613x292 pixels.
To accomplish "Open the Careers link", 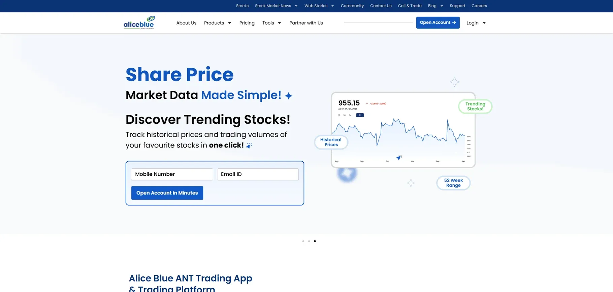I will pyautogui.click(x=479, y=6).
